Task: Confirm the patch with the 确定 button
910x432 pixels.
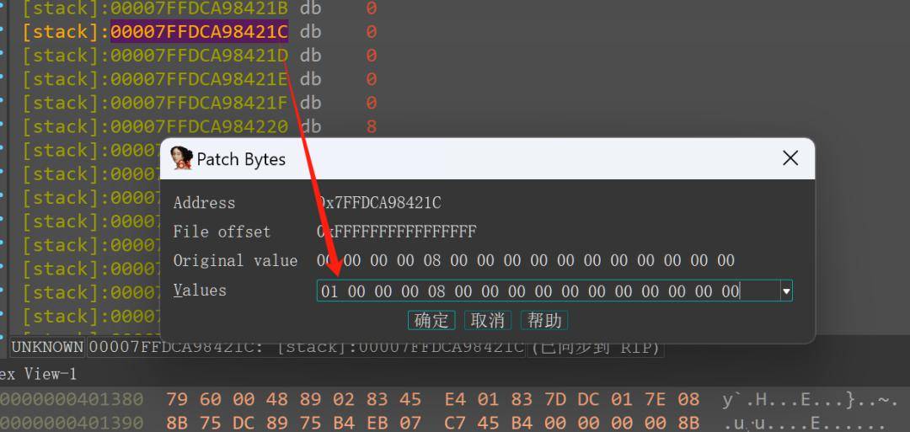Action: point(431,321)
